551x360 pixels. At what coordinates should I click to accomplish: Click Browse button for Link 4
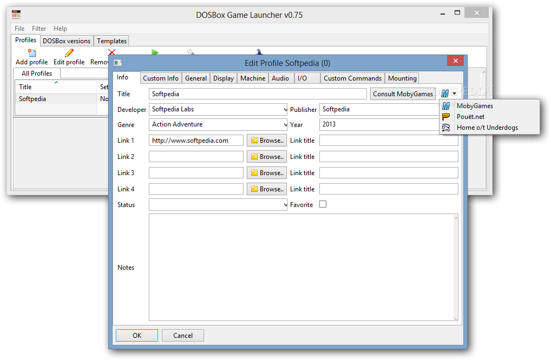point(267,189)
